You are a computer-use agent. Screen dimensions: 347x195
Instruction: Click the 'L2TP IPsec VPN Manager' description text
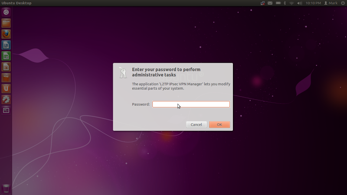pos(181,86)
